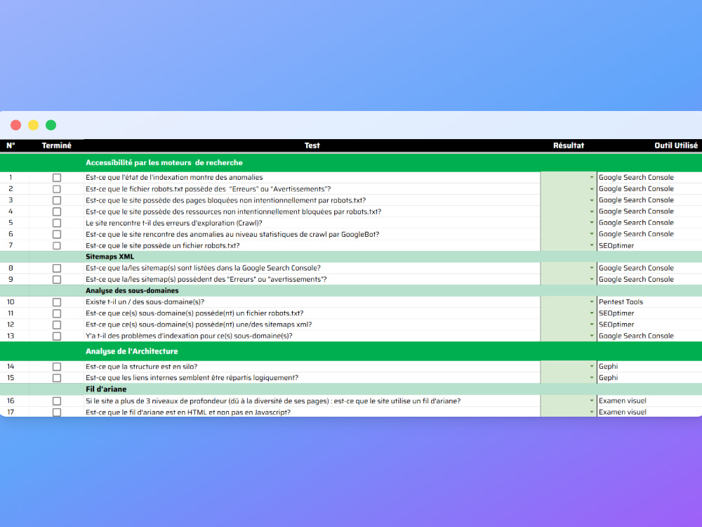
Task: Check the box in row 9
Action: tap(57, 280)
